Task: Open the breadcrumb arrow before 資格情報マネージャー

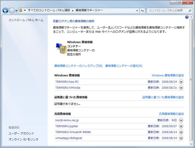Action: click(73, 10)
